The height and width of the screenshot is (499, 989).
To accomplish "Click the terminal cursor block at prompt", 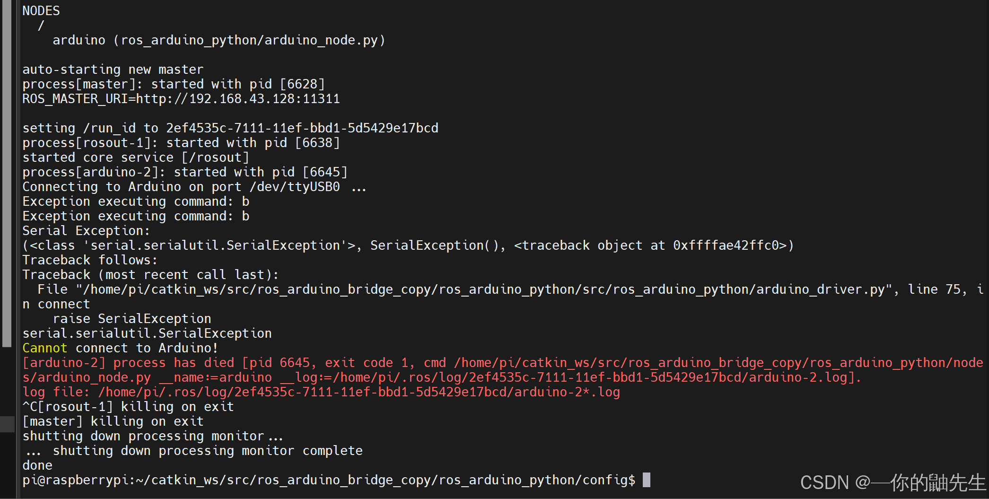I will [647, 480].
